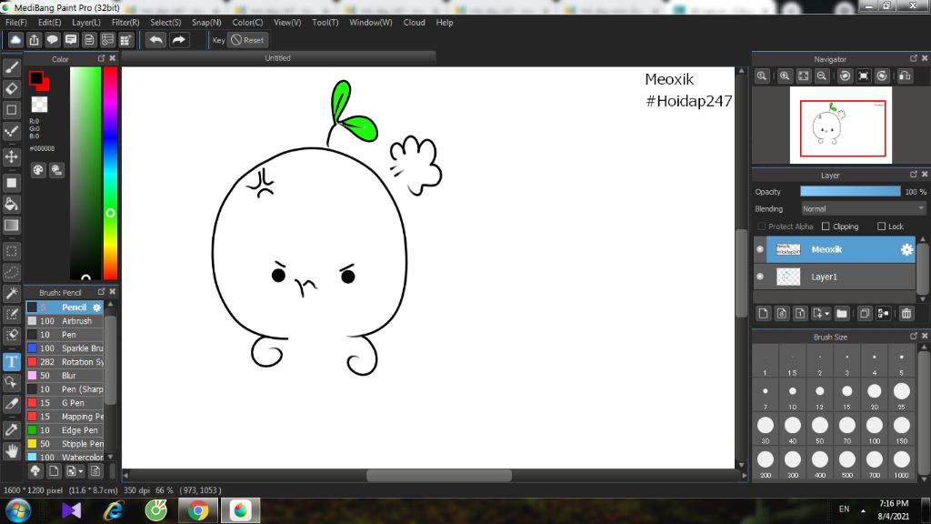The width and height of the screenshot is (931, 524).
Task: Hide the Layer1 layer
Action: (x=760, y=277)
